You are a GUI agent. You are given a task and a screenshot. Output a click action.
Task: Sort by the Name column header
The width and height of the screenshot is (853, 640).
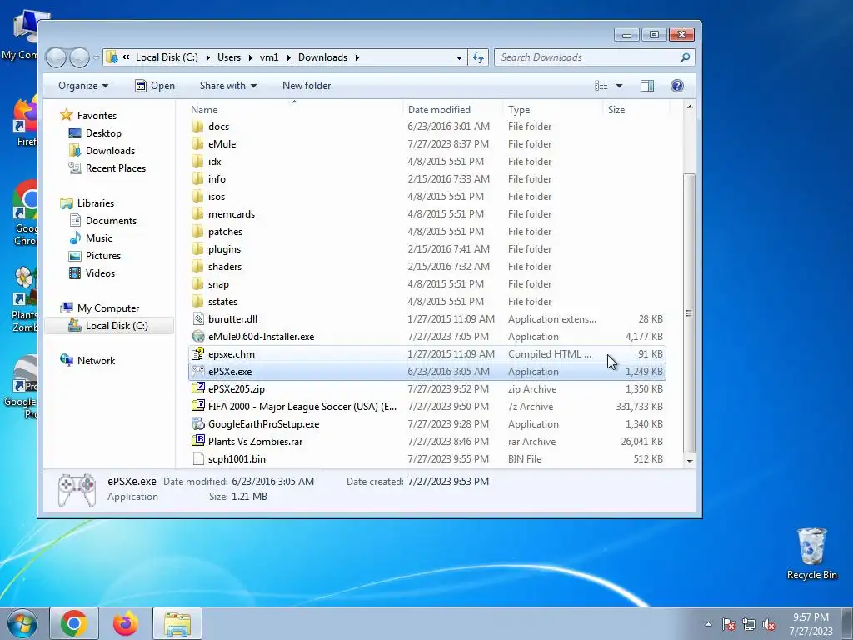(294, 110)
